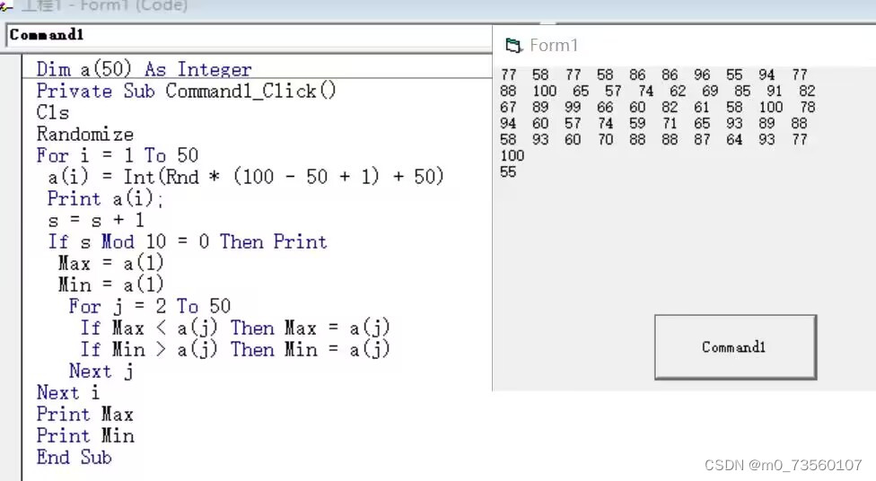Click the code window left margin indicator bar
The width and height of the screenshot is (876, 481).
[x=11, y=267]
